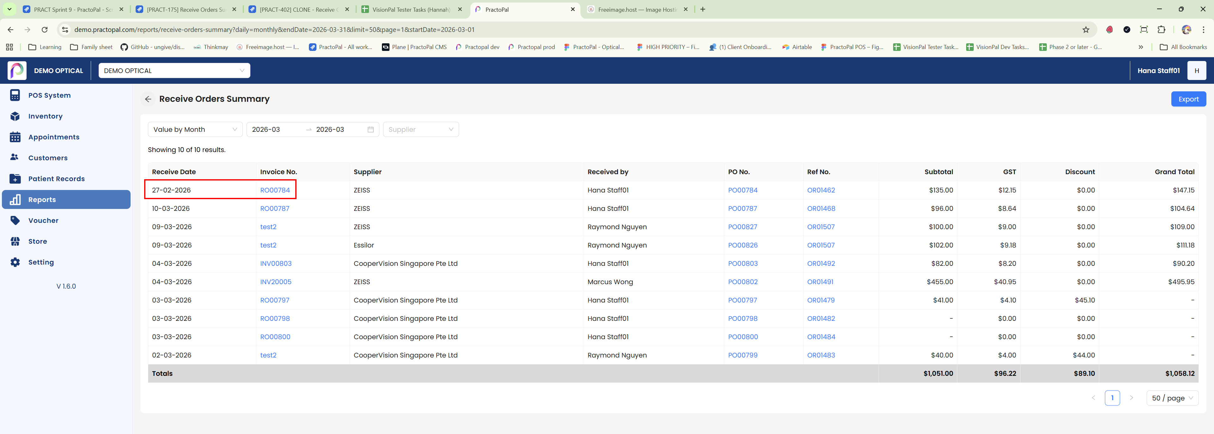Expand the DEMO OPTICAL store selector
Image resolution: width=1214 pixels, height=434 pixels.
[174, 71]
